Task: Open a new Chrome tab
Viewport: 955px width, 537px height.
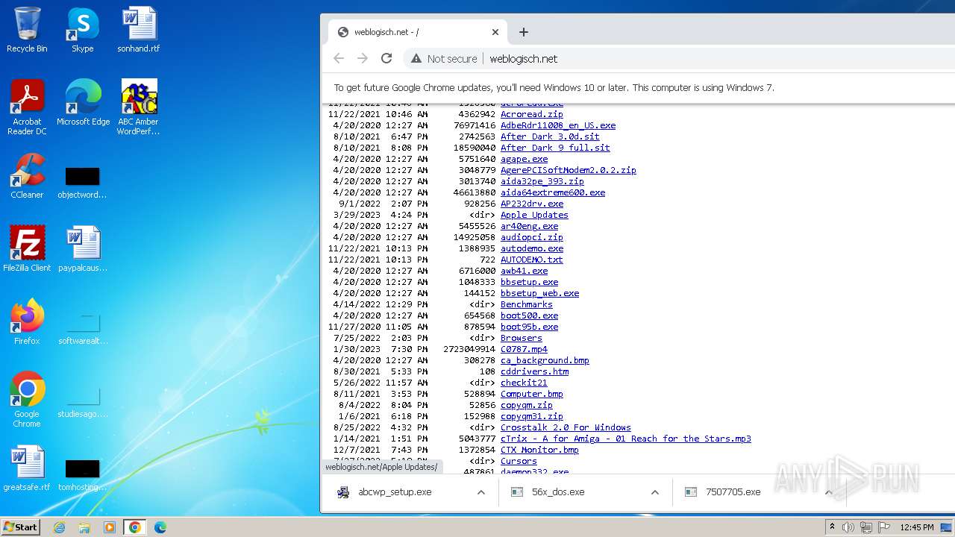Action: point(524,32)
